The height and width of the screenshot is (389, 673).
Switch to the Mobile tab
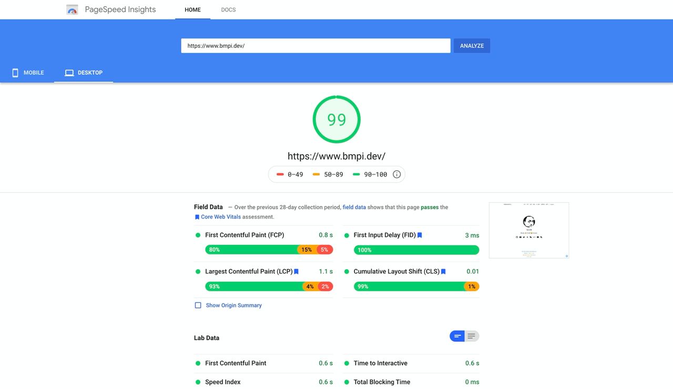click(28, 73)
